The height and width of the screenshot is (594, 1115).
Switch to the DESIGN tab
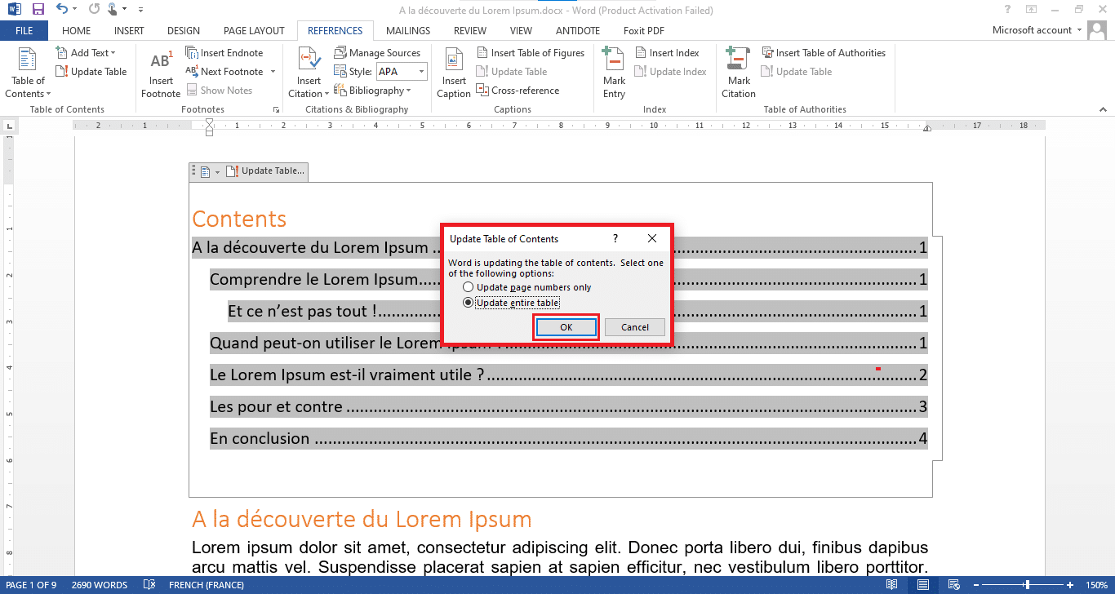[184, 31]
